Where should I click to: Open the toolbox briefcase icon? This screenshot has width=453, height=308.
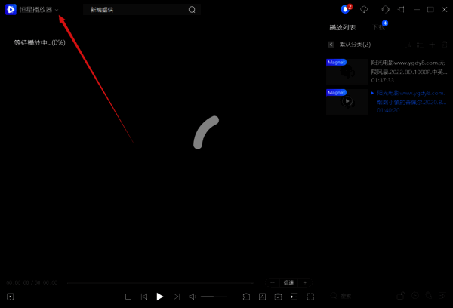[278, 297]
